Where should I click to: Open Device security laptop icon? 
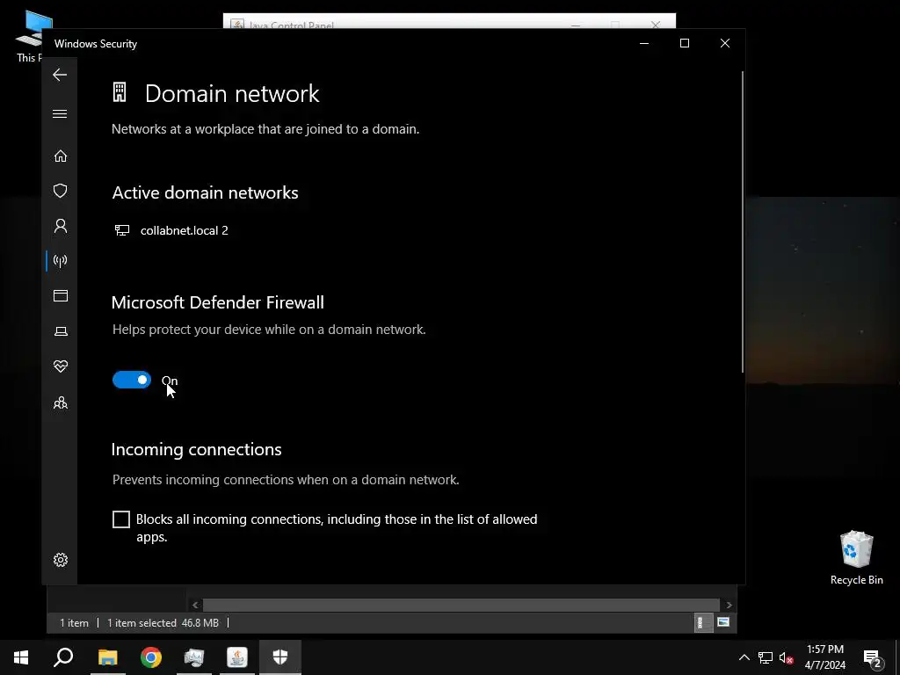(61, 331)
